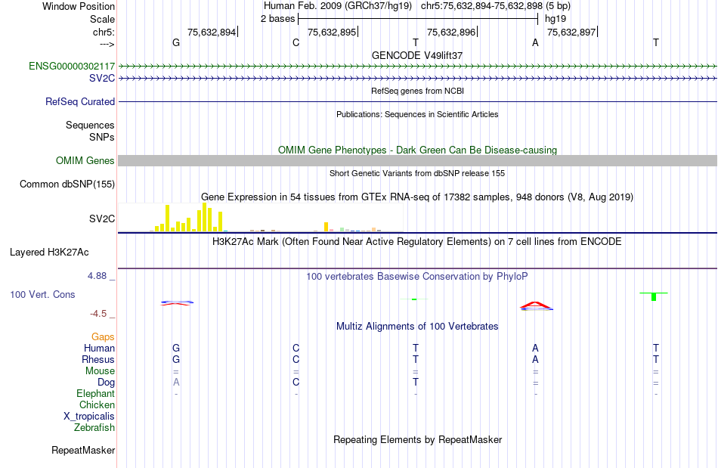The width and height of the screenshot is (718, 468).
Task: Click the Multiz Alignments of 100 Vertebrates title
Action: pyautogui.click(x=417, y=327)
